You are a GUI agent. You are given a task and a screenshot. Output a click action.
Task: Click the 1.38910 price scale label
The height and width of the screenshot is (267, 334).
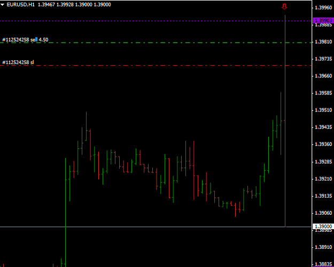click(x=323, y=247)
